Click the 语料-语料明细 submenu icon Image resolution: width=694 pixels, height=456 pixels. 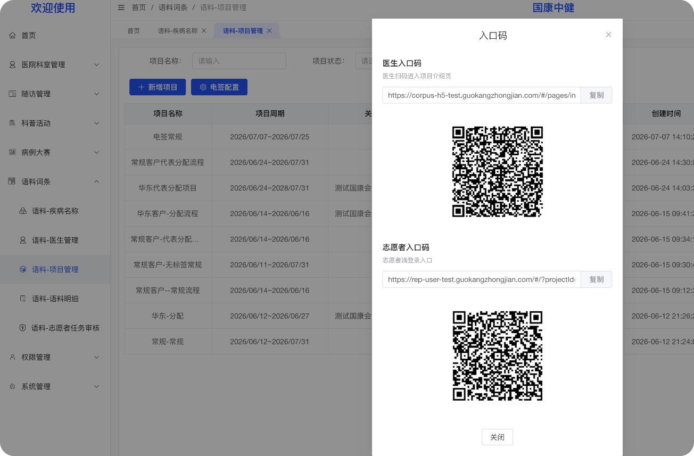pos(23,299)
